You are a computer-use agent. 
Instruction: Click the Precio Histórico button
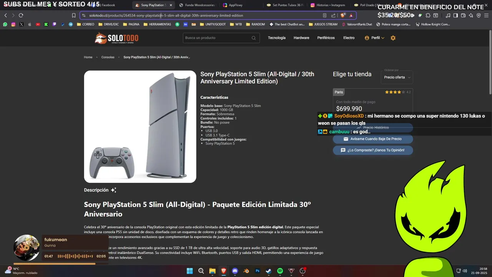[x=373, y=127]
